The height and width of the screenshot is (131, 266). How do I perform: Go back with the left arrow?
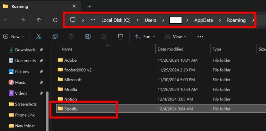click(6, 20)
